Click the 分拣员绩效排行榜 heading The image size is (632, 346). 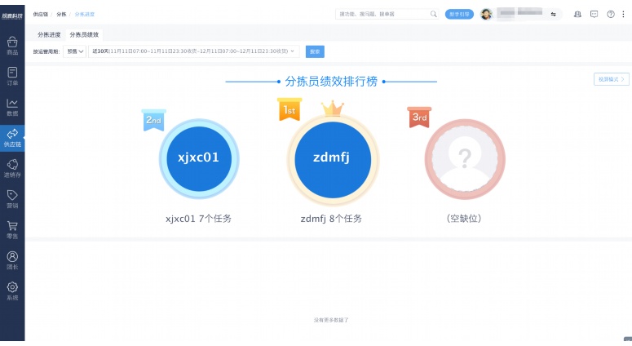[331, 82]
